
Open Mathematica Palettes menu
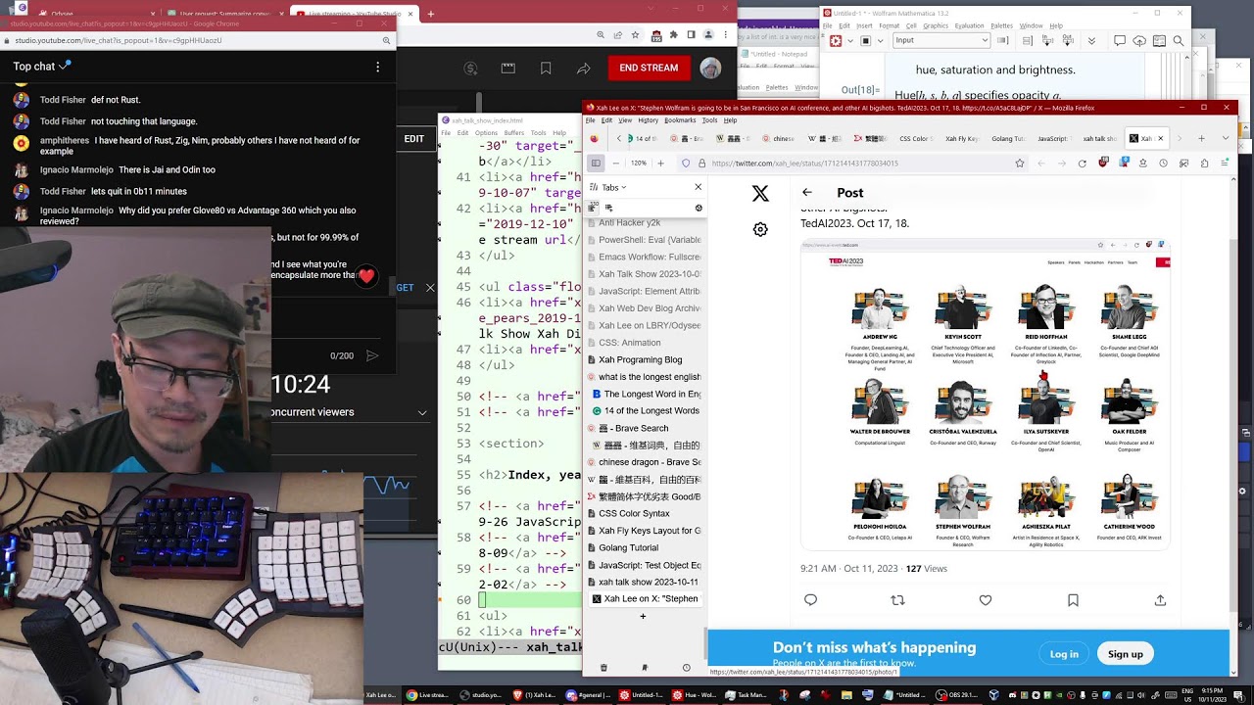(x=1000, y=26)
